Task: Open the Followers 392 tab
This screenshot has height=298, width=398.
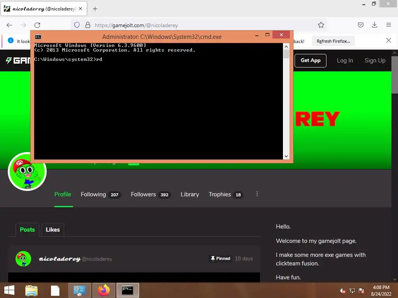Action: (150, 194)
